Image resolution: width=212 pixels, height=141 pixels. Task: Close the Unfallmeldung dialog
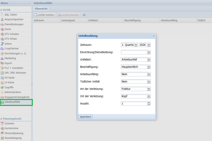pos(154,36)
